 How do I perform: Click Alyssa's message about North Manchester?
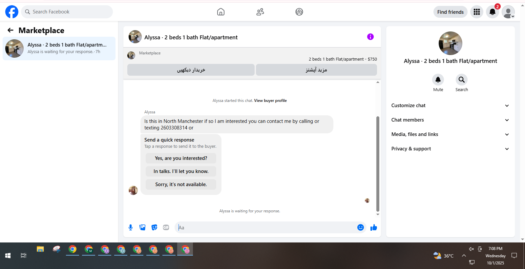coord(237,125)
